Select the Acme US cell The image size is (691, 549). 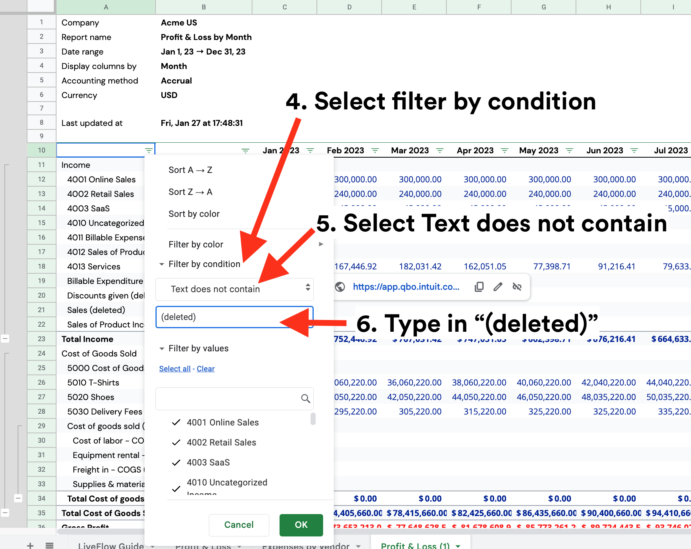(179, 23)
